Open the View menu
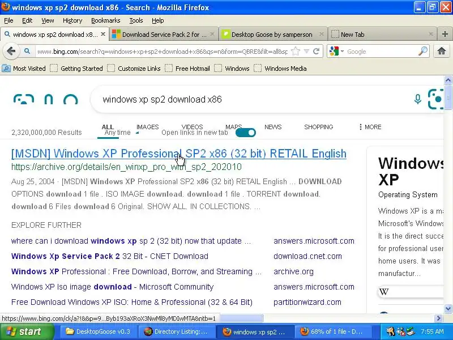Image resolution: width=453 pixels, height=340 pixels. [48, 20]
